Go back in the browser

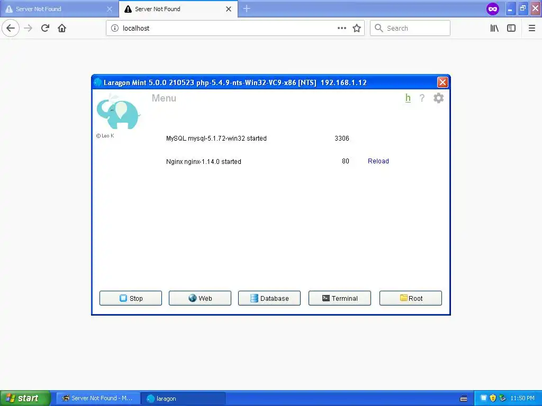pos(11,29)
